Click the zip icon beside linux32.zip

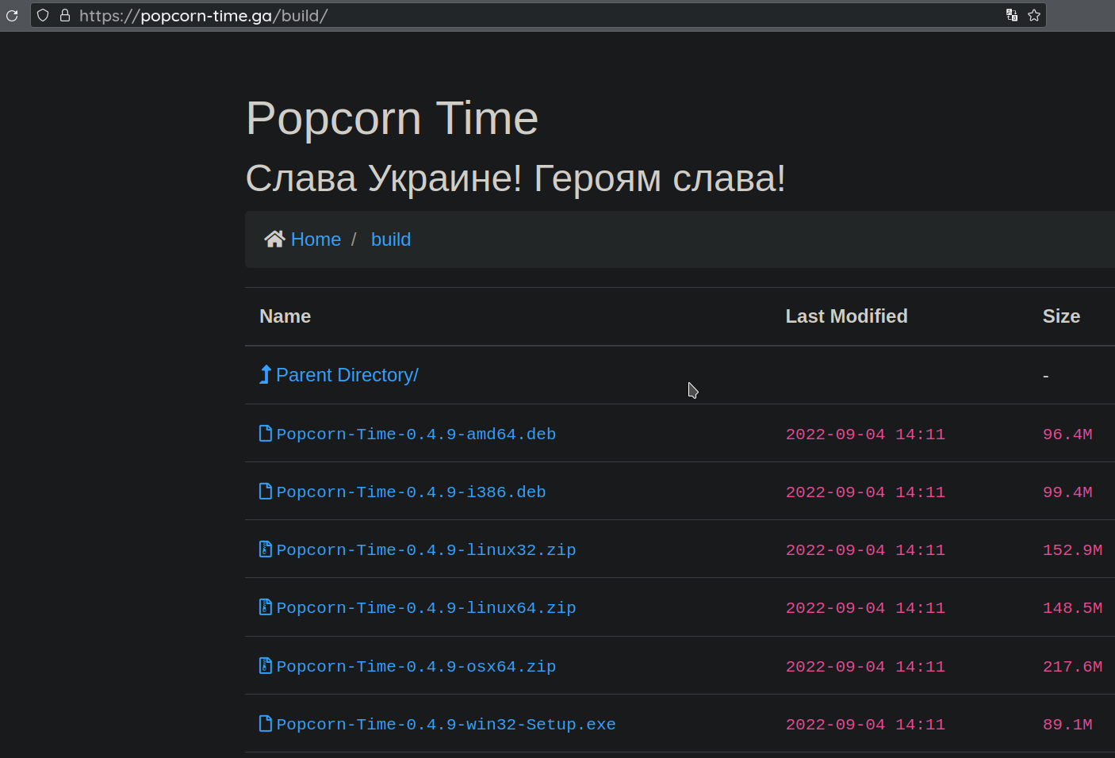(x=266, y=549)
